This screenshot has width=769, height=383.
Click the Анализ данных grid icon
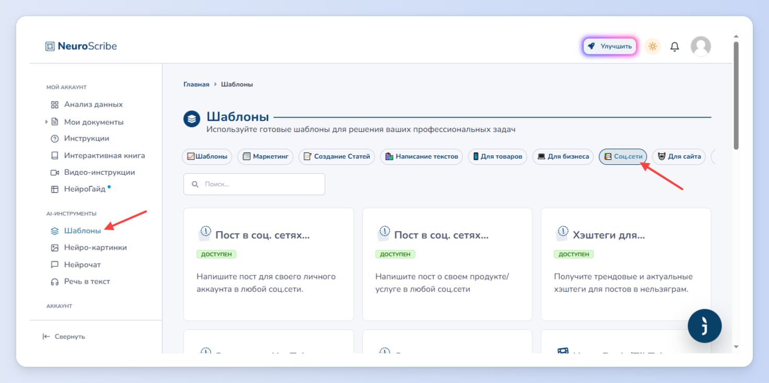(54, 105)
